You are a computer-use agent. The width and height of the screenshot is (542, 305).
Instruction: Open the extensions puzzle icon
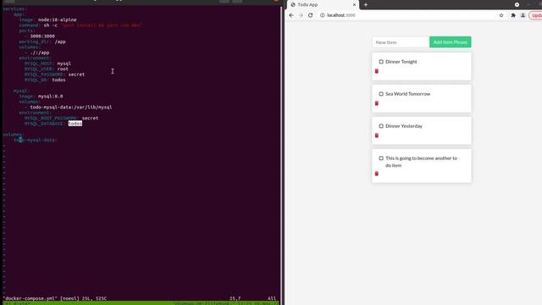point(513,15)
